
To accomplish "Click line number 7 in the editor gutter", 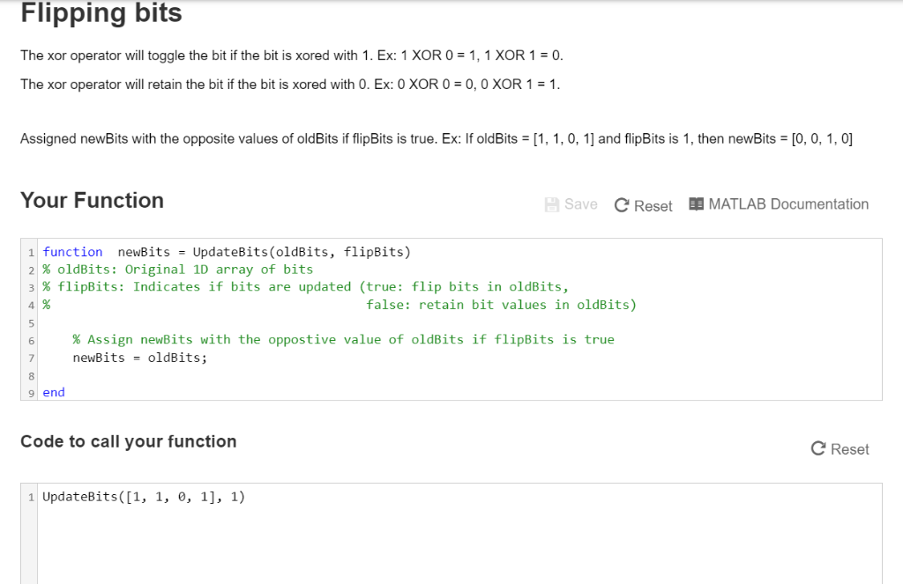I will click(31, 359).
